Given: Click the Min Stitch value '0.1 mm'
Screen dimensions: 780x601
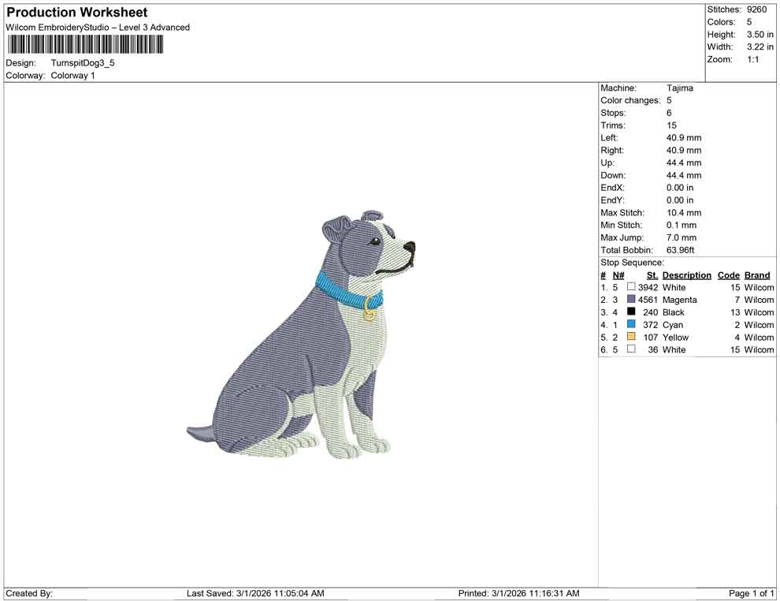Looking at the screenshot, I should click(x=682, y=225).
